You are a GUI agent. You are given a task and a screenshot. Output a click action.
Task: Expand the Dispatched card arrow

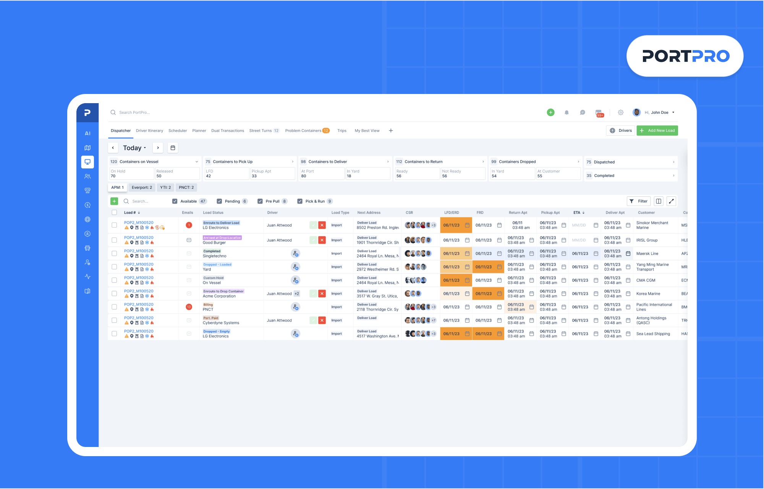click(673, 162)
